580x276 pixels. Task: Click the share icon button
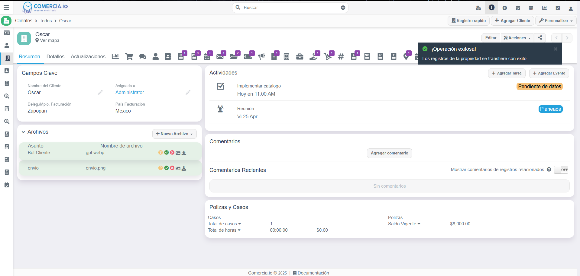tap(540, 38)
